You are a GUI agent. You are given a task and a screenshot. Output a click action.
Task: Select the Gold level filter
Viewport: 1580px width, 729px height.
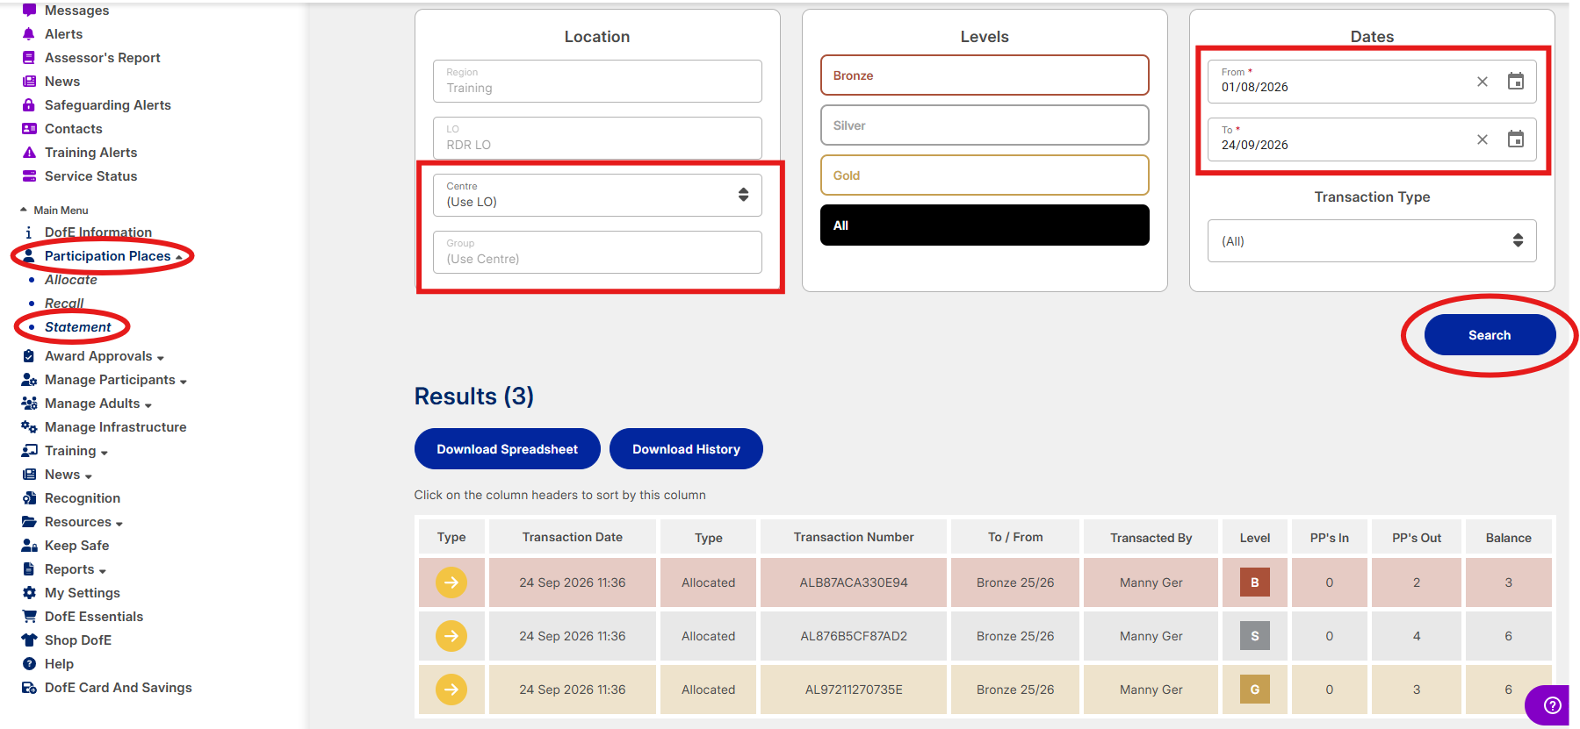[985, 175]
